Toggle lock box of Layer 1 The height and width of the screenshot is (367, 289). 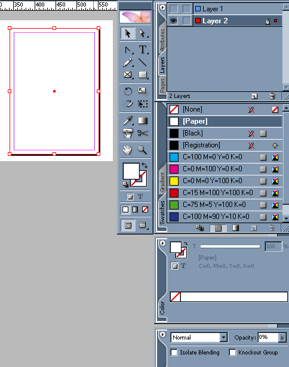click(x=187, y=9)
